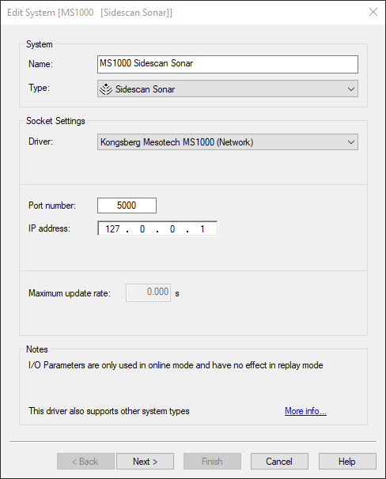
Task: Select the Kongsberg Mesotech MS1000 driver combo box
Action: 228,142
